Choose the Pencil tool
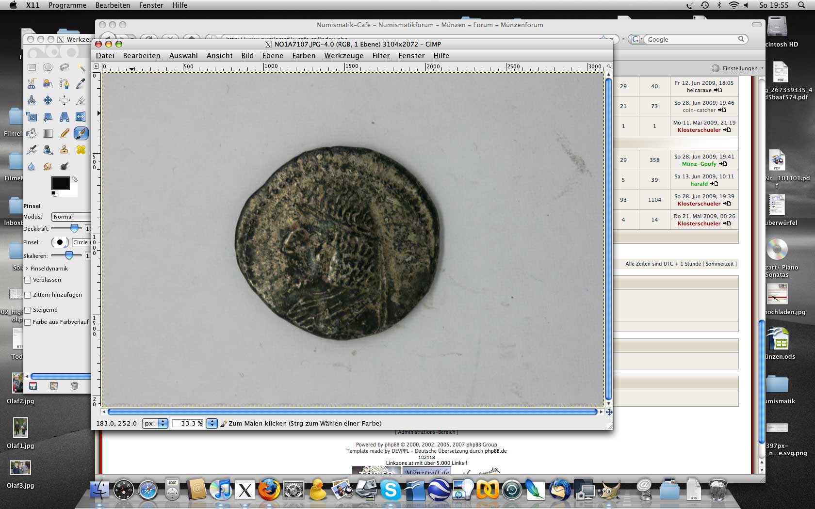Image resolution: width=815 pixels, height=509 pixels. click(64, 133)
